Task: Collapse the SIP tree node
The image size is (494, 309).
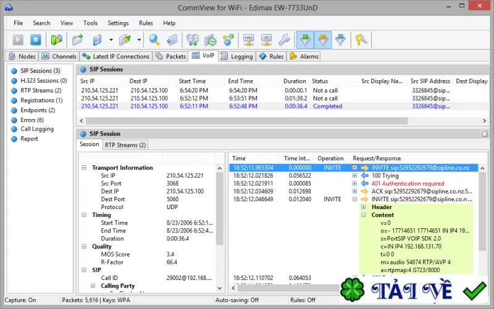Action: pos(84,270)
